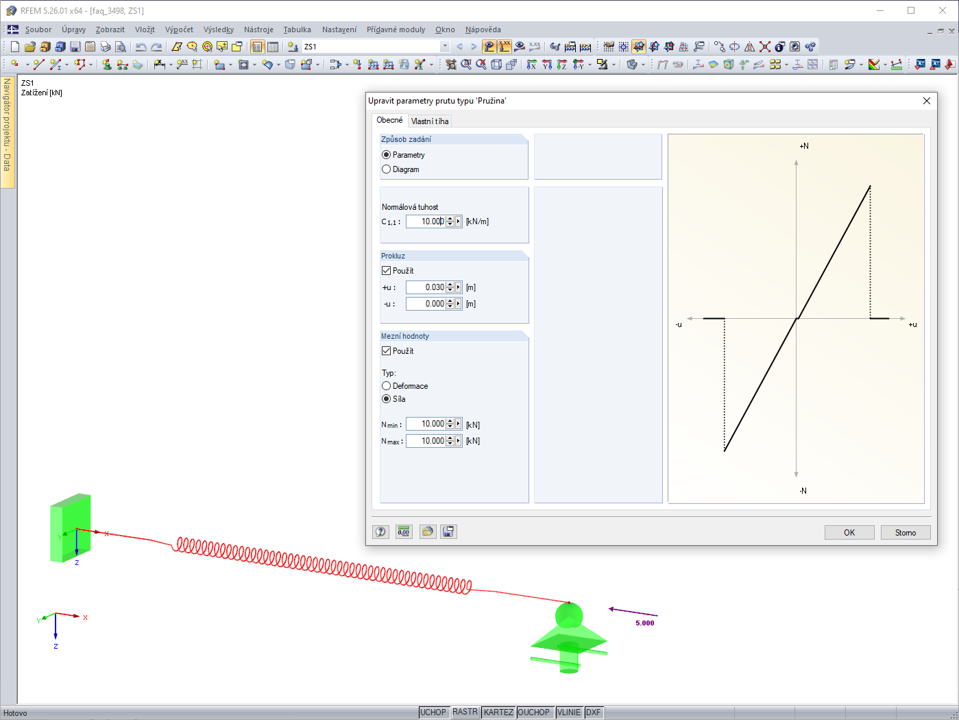Click the -u slip input field
This screenshot has height=720, width=959.
pyautogui.click(x=426, y=304)
